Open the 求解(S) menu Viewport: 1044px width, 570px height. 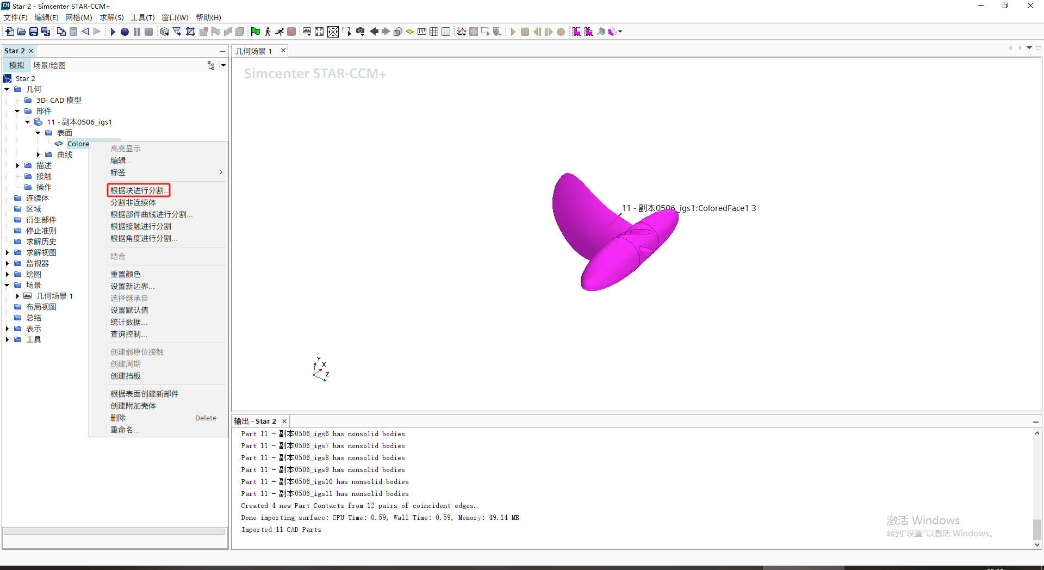111,17
